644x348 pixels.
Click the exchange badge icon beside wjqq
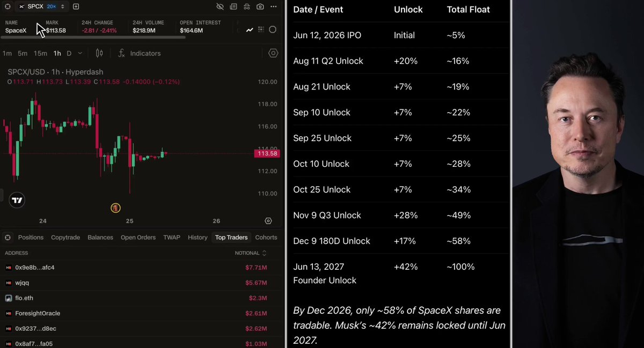(x=9, y=283)
